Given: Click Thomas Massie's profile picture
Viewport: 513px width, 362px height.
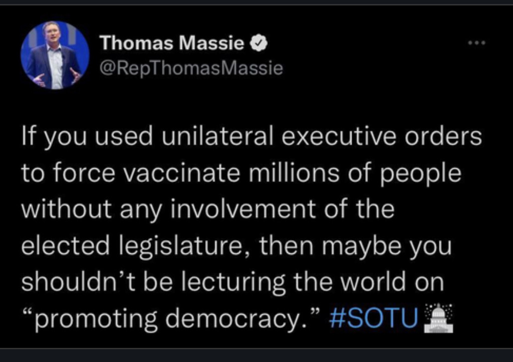Looking at the screenshot, I should coord(55,55).
